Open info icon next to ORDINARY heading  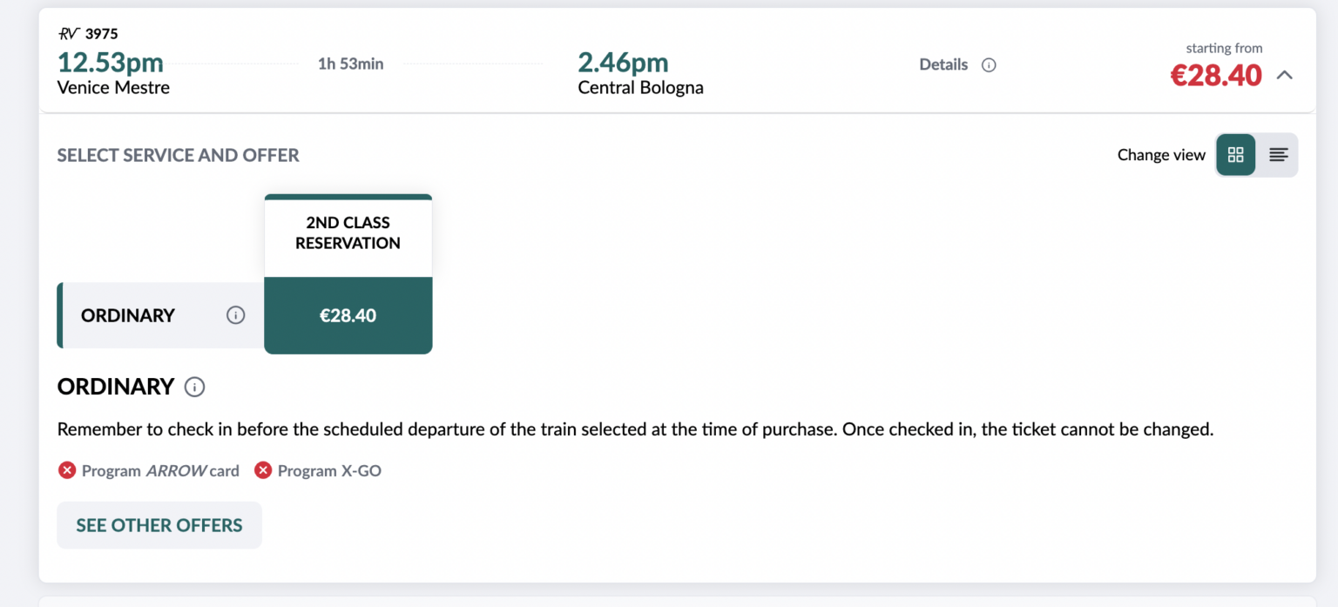coord(195,387)
